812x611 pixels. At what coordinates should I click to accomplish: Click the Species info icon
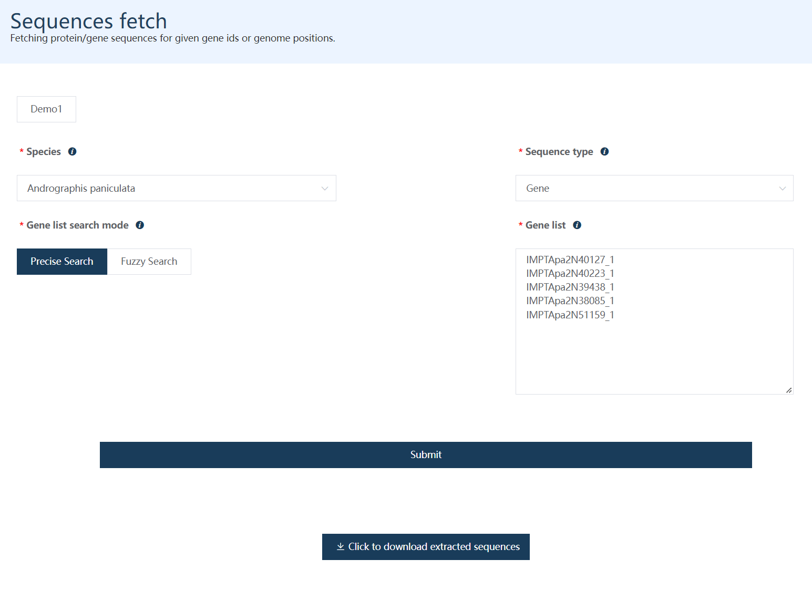point(73,151)
